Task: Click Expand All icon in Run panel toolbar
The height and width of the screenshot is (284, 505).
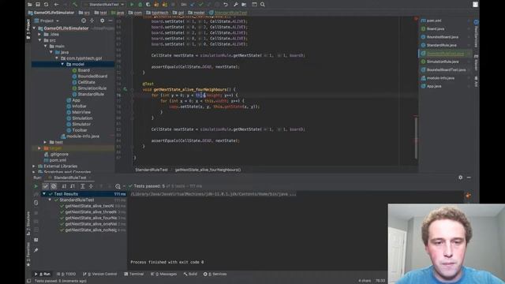Action: pos(82,186)
